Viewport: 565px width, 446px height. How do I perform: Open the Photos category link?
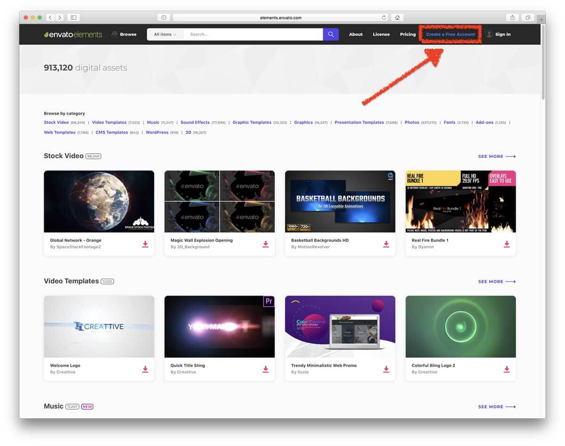click(x=412, y=122)
